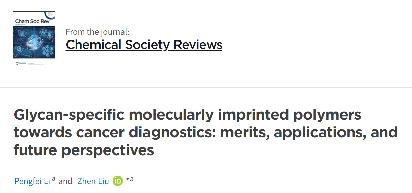
Task: Click 'future perspectives' in the article title
Action: click(84, 150)
